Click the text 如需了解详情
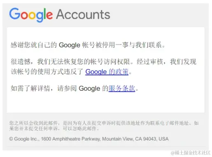 (30, 88)
